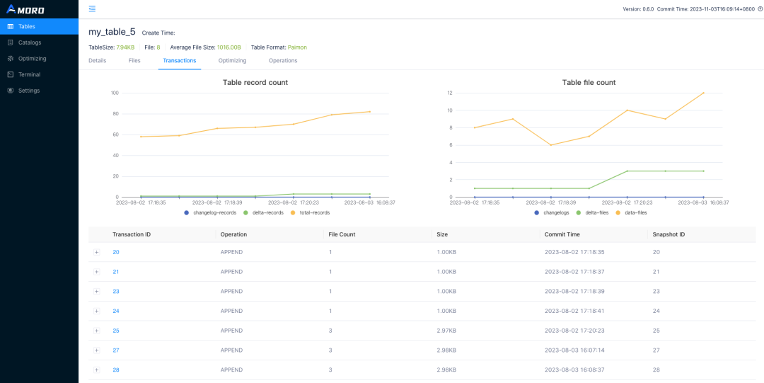This screenshot has width=764, height=383.
Task: Click the Amoro logo
Action: pos(27,9)
